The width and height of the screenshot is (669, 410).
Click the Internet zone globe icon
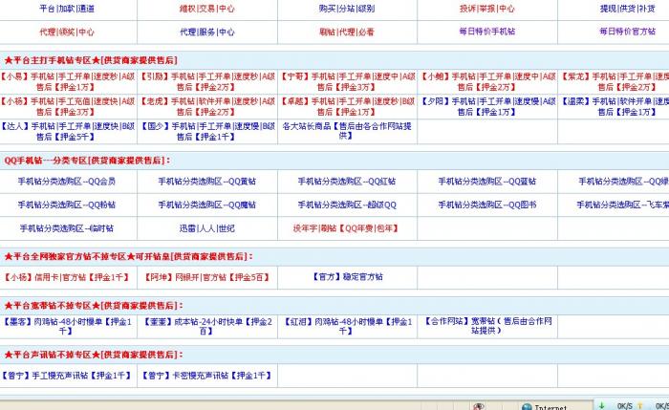coord(527,406)
